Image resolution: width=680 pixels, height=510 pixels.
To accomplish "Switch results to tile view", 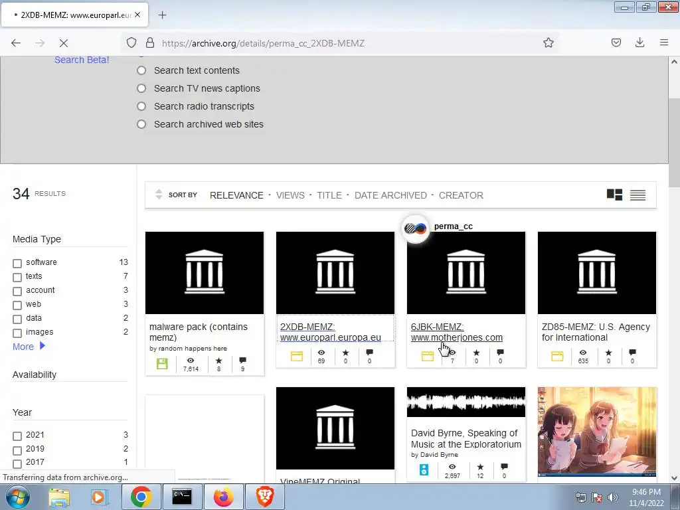I will (614, 195).
